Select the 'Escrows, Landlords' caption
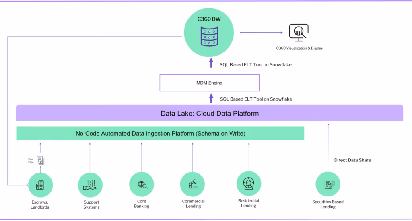The width and height of the screenshot is (412, 221). 40,204
